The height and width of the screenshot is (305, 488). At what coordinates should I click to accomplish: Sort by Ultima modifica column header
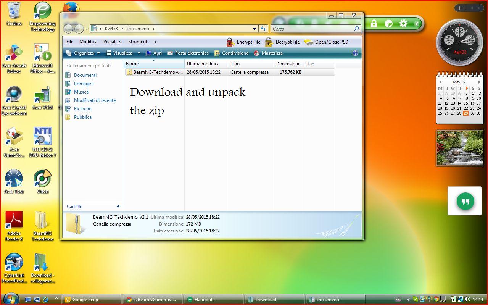pyautogui.click(x=206, y=64)
